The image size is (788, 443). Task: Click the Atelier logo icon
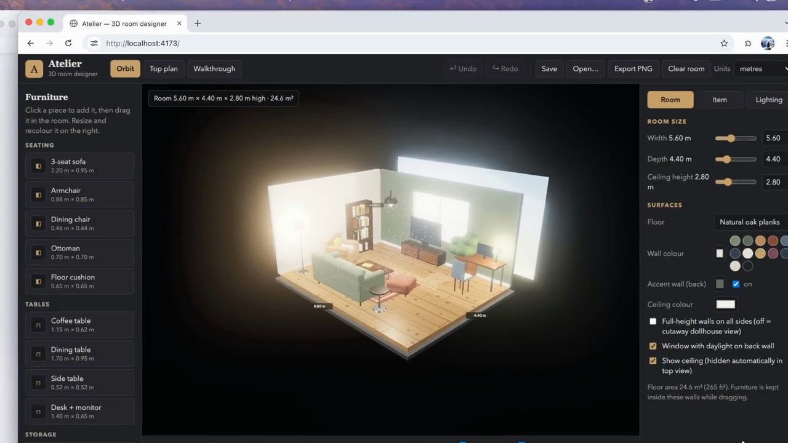(x=34, y=68)
